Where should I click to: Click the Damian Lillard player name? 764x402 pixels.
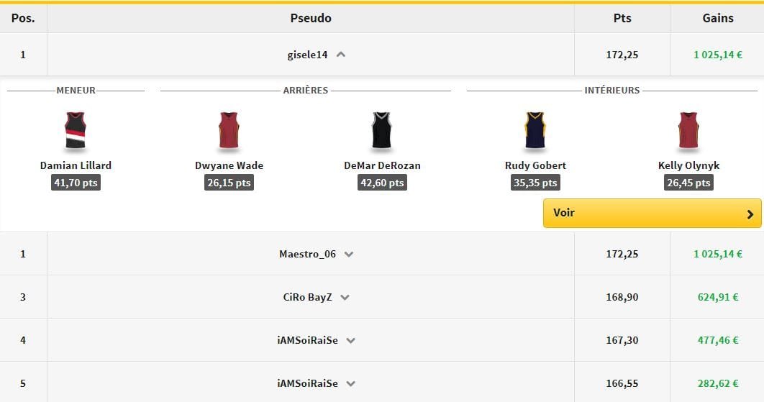(76, 165)
